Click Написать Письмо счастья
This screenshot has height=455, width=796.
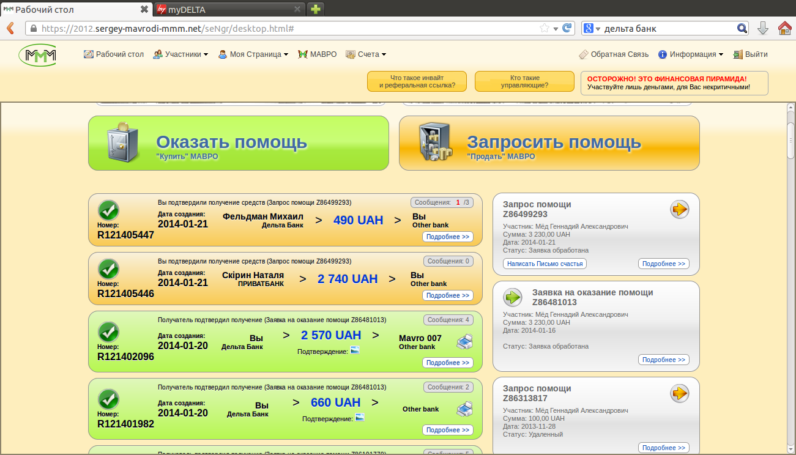coord(545,264)
